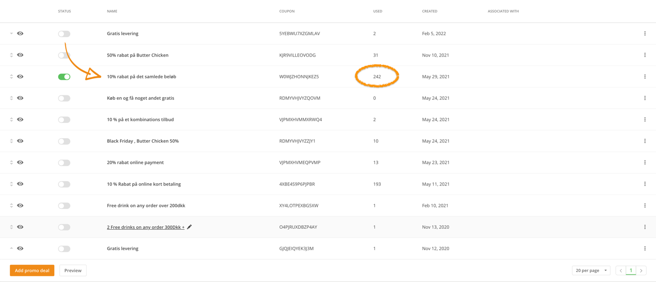
Task: Turn on 20% rabat online payment switch
Action: 64,163
